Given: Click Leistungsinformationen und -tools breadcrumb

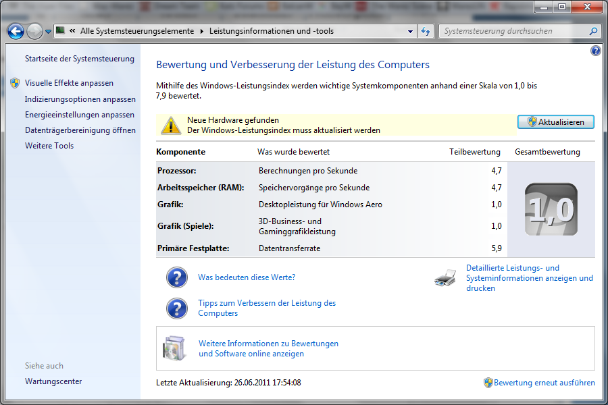Looking at the screenshot, I should click(x=272, y=31).
